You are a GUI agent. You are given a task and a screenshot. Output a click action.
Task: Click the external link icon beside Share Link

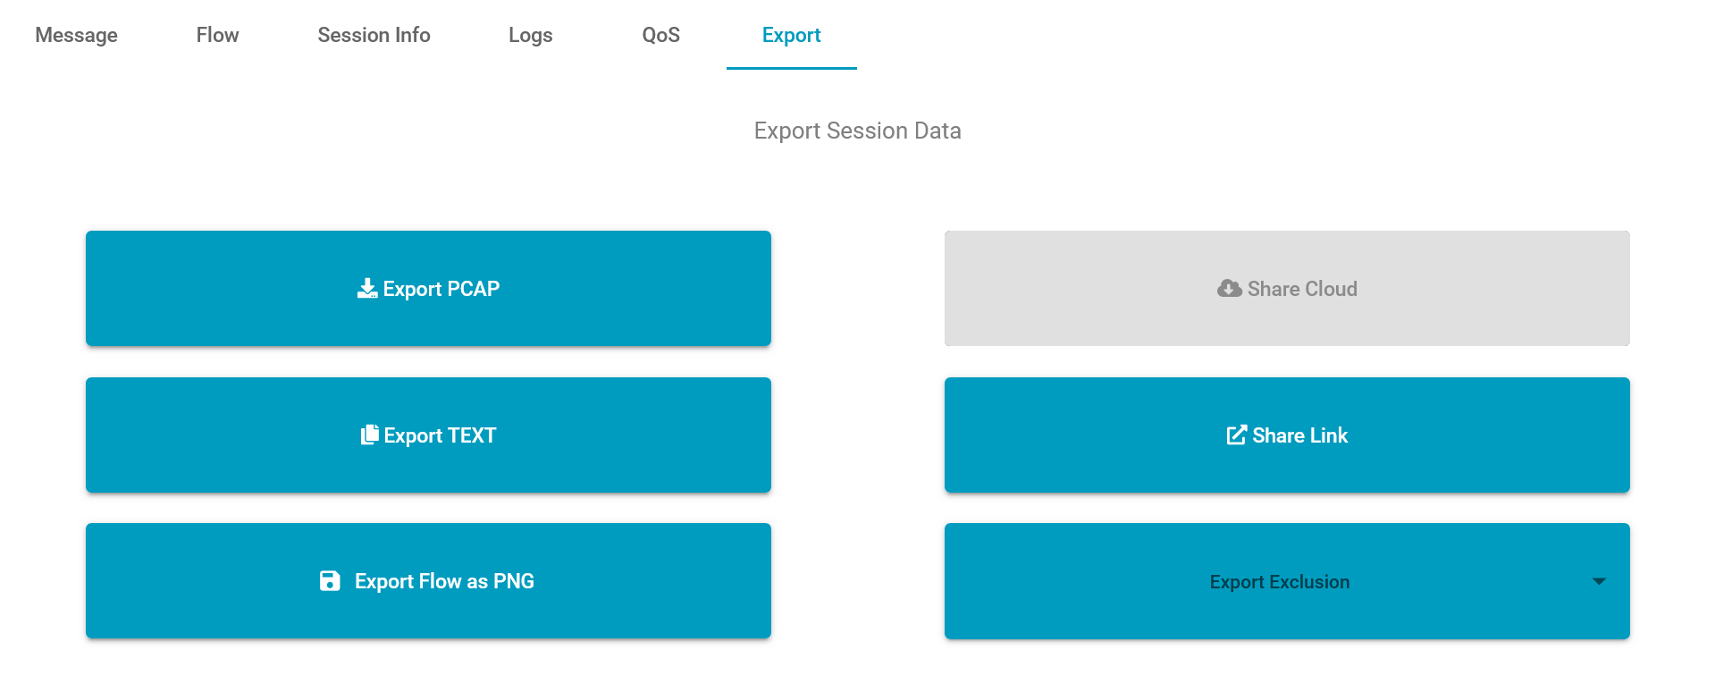click(x=1237, y=435)
